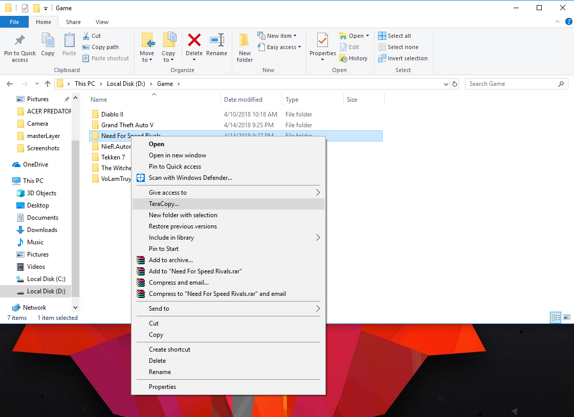
Task: Open the Copy to ribbon button
Action: (x=168, y=48)
